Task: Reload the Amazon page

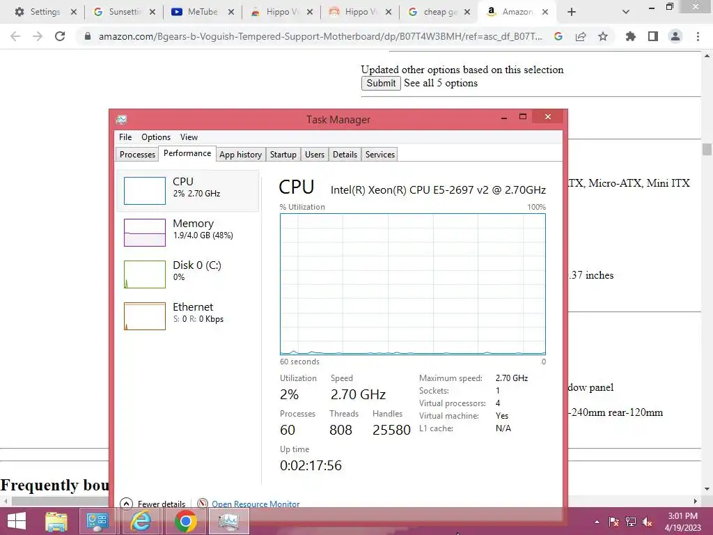Action: pos(60,36)
